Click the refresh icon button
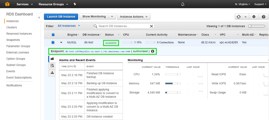The height and width of the screenshot is (120, 269). click(x=238, y=17)
